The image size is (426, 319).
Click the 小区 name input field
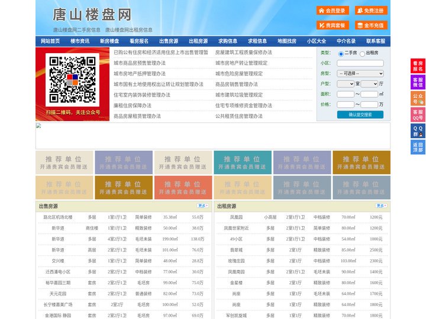pos(360,63)
